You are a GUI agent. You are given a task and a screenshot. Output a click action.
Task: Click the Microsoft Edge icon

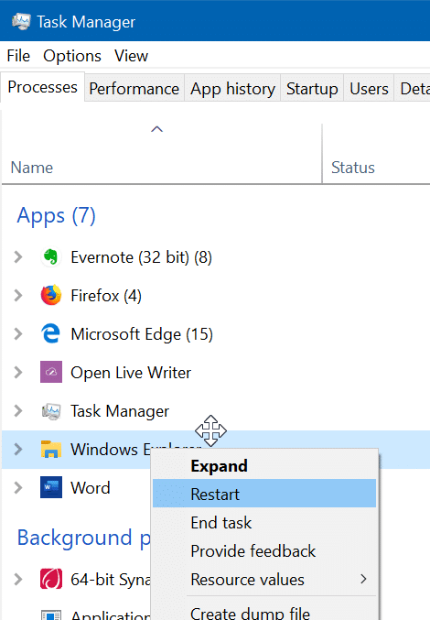pyautogui.click(x=51, y=333)
